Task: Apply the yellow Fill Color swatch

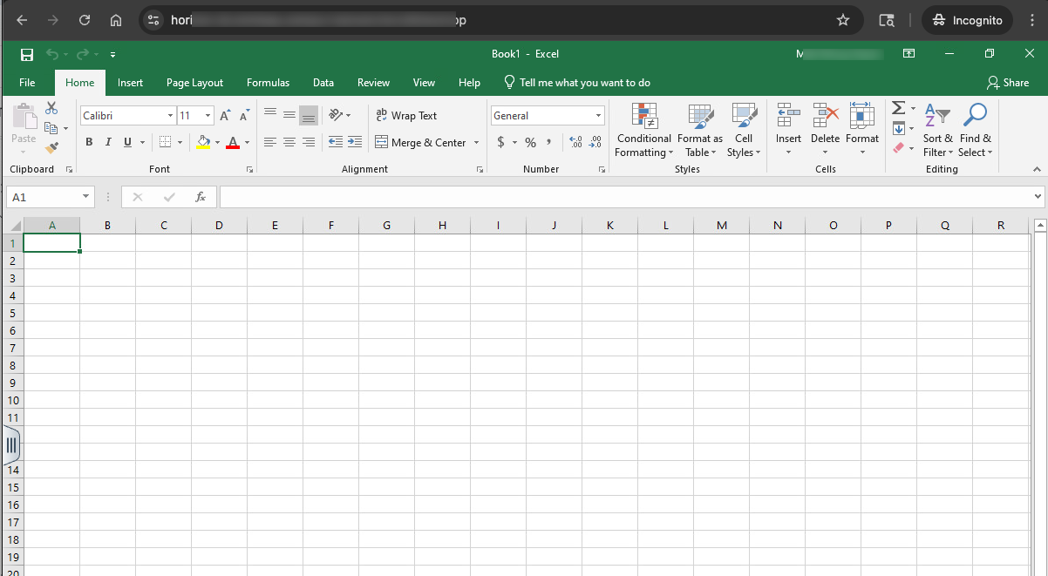Action: 203,142
